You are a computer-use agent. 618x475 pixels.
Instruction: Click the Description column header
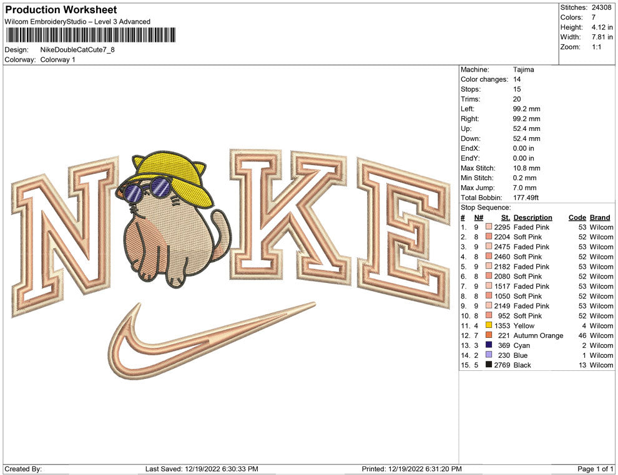pos(533,217)
